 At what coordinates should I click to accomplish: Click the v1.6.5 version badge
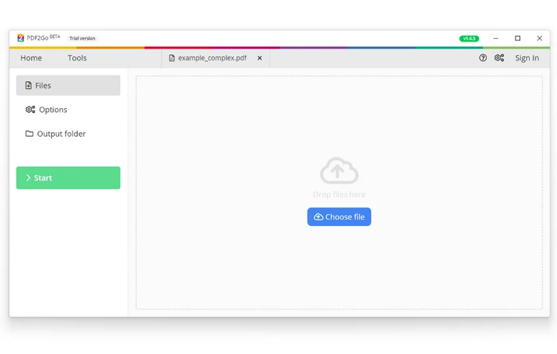pos(469,38)
